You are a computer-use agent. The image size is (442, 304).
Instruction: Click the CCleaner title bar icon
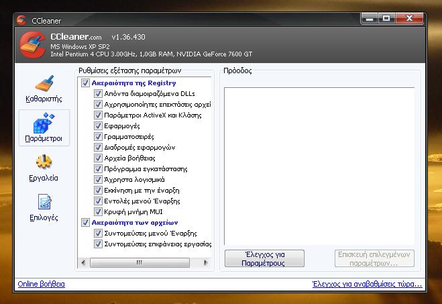[21, 20]
